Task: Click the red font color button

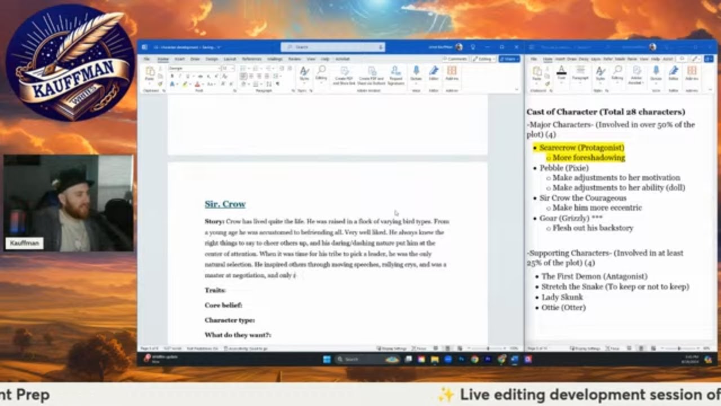Action: point(197,84)
